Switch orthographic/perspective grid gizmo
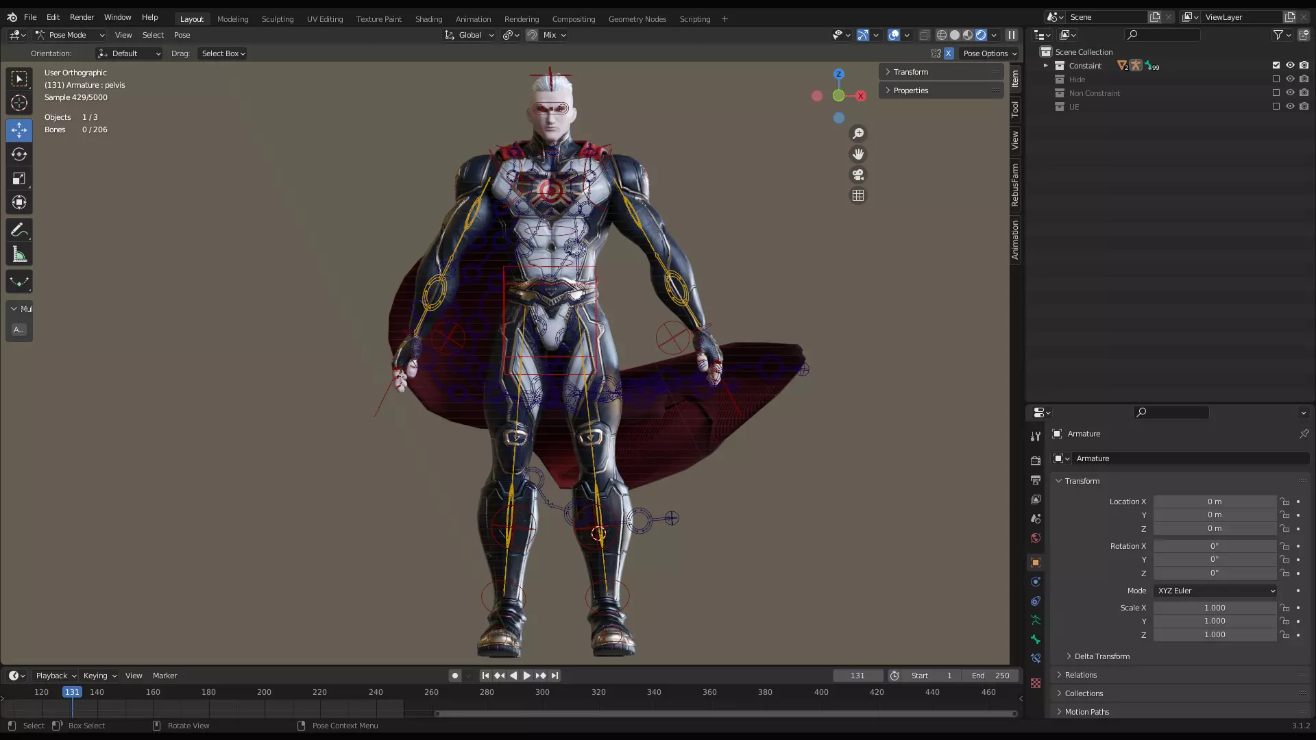The width and height of the screenshot is (1316, 740). (x=857, y=195)
